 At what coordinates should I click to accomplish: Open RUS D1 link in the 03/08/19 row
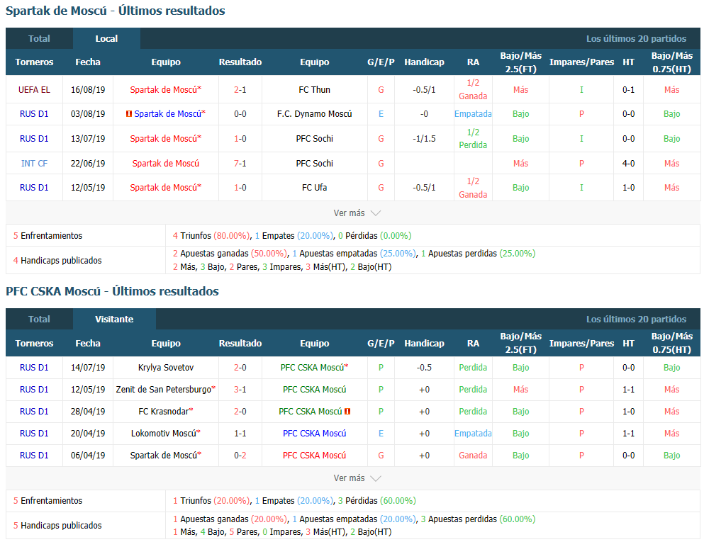tap(34, 114)
